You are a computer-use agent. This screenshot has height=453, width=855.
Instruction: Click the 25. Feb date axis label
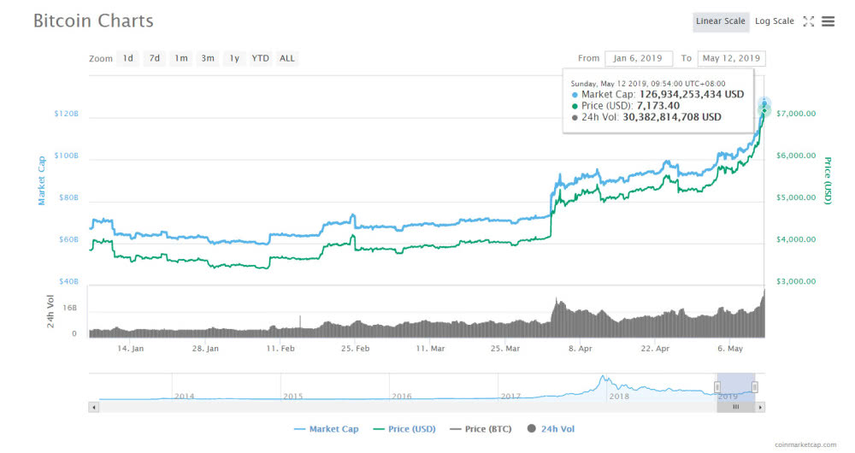355,349
